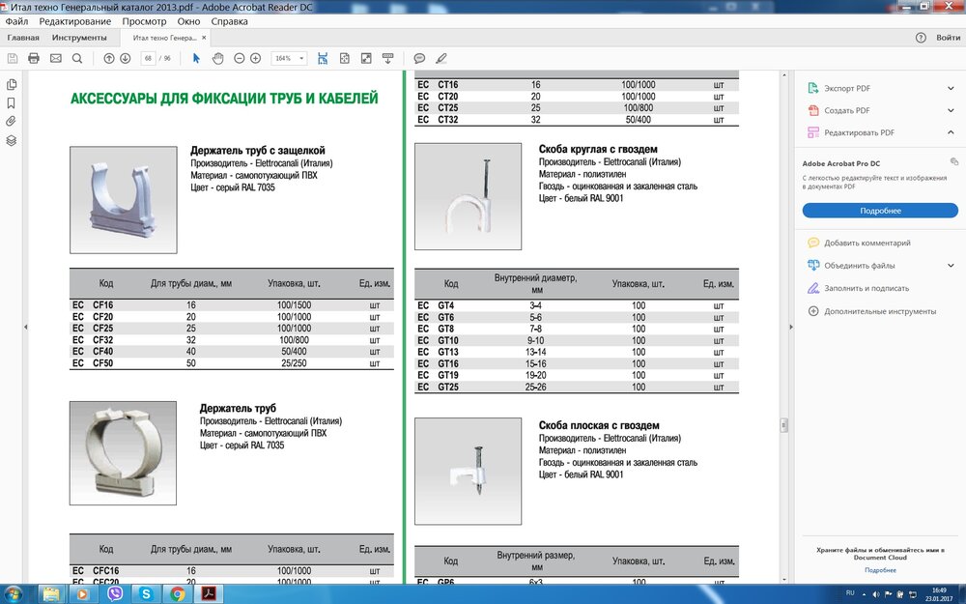Click the Document Cloud Подробнее link
The width and height of the screenshot is (966, 604).
coord(880,570)
